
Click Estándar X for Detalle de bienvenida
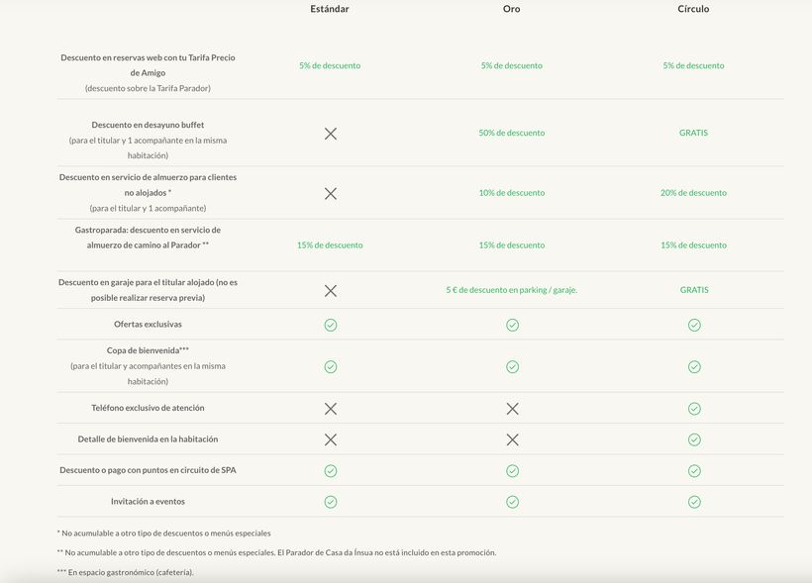pos(331,439)
